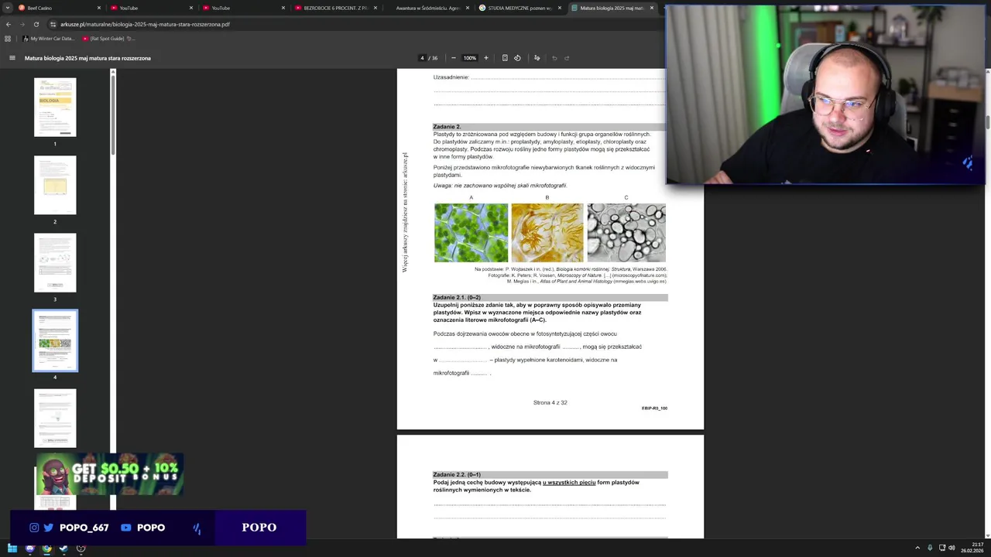The width and height of the screenshot is (991, 557).
Task: Click microphotograph C in grayscale
Action: pos(626,233)
